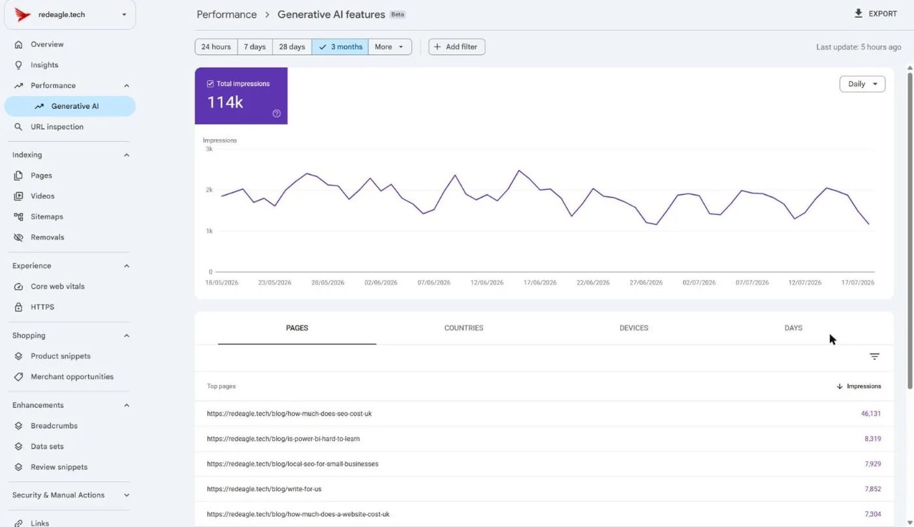Click the 8,319 impressions value
Viewport: 914px width, 527px height.
pyautogui.click(x=873, y=439)
